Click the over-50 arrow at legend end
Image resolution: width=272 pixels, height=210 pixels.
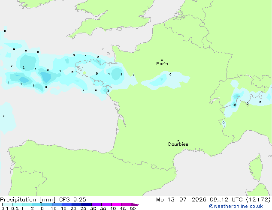[x=136, y=204]
